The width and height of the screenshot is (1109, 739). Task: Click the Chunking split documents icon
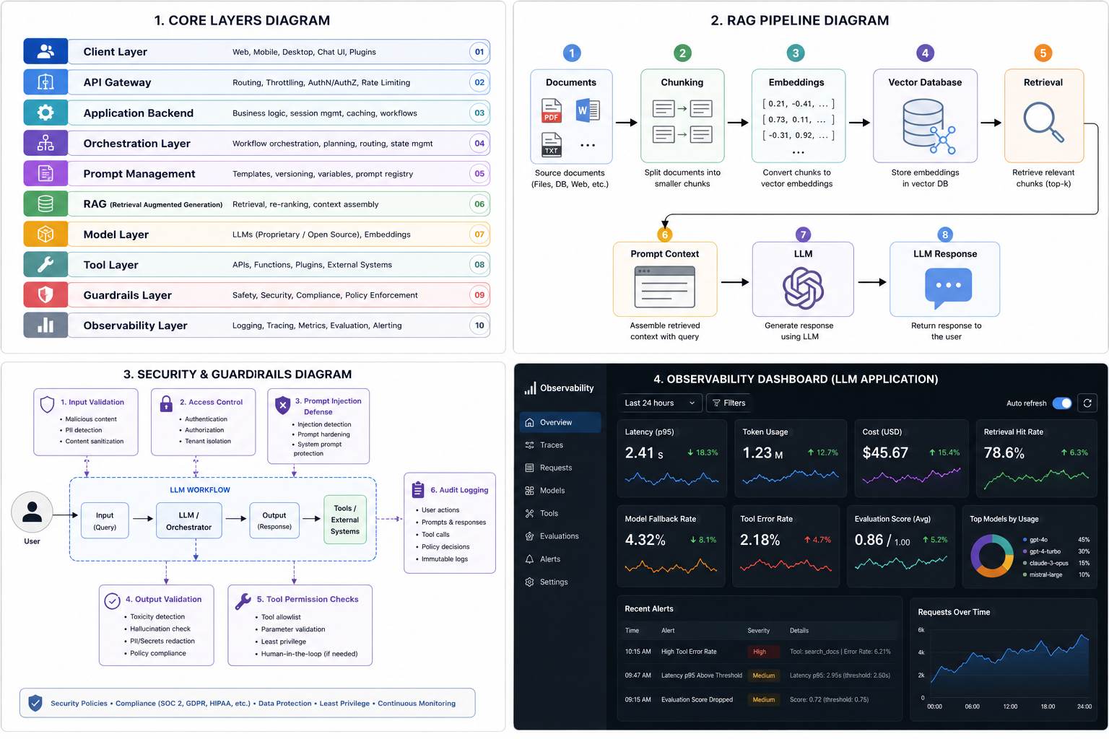pyautogui.click(x=682, y=122)
